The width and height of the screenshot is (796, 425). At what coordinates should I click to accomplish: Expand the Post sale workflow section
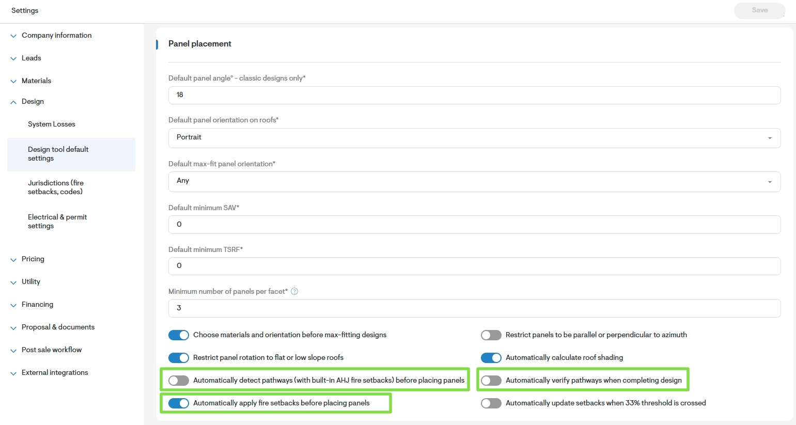[46, 350]
